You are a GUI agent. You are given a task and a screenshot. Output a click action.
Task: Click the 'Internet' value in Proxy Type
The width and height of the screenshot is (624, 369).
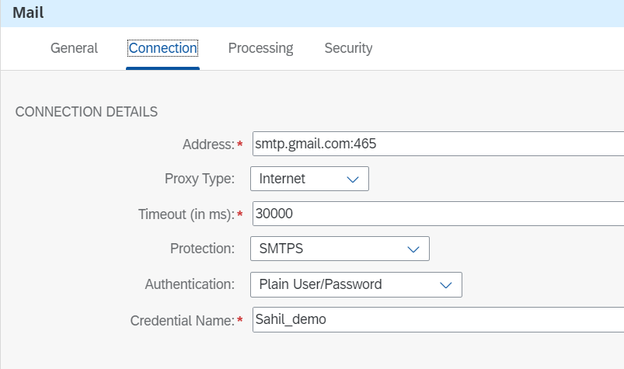[283, 179]
